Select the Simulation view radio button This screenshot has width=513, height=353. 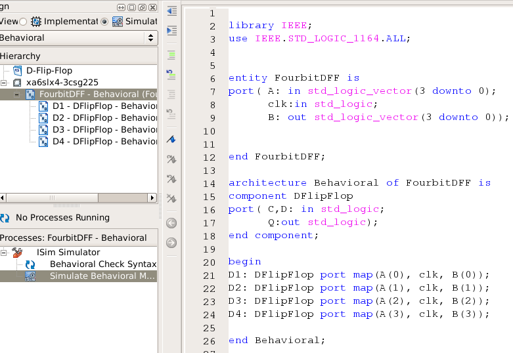tap(104, 22)
